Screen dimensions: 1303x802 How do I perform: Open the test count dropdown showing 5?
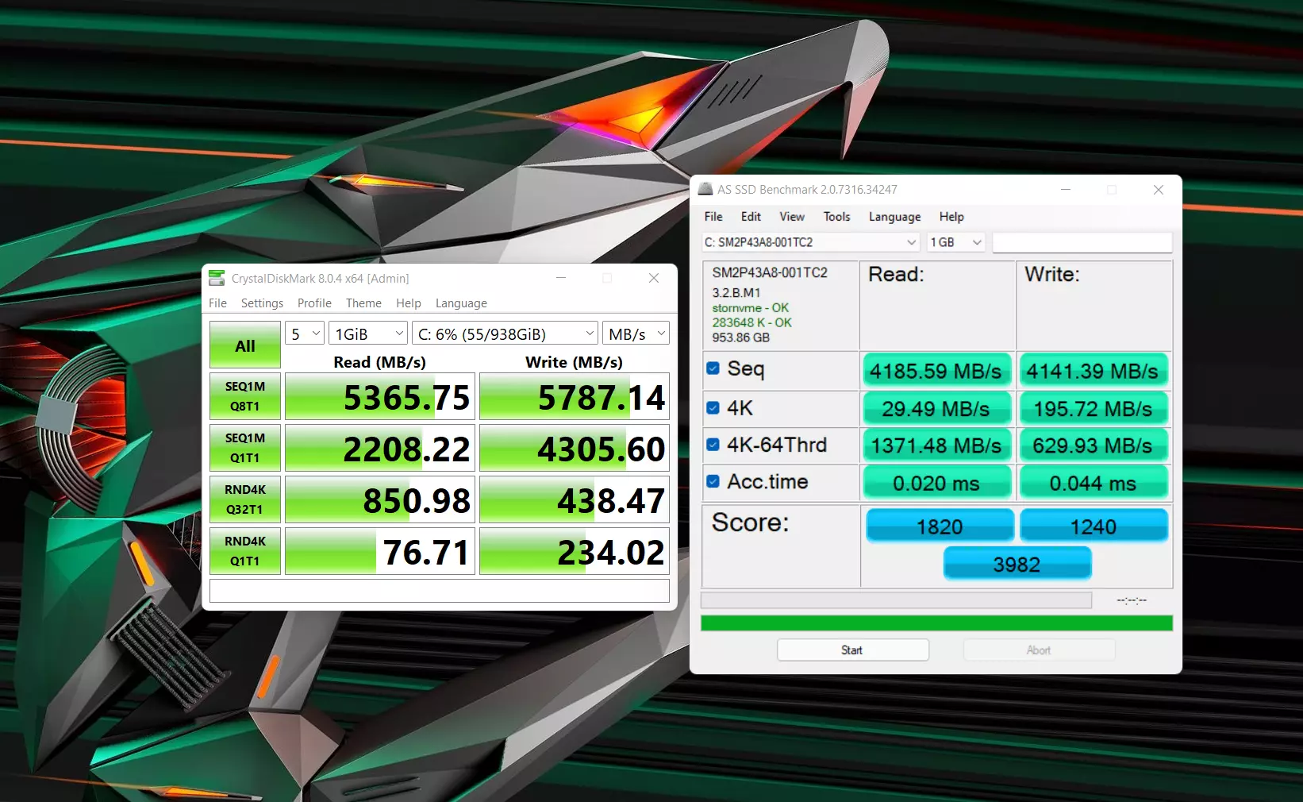(x=305, y=334)
